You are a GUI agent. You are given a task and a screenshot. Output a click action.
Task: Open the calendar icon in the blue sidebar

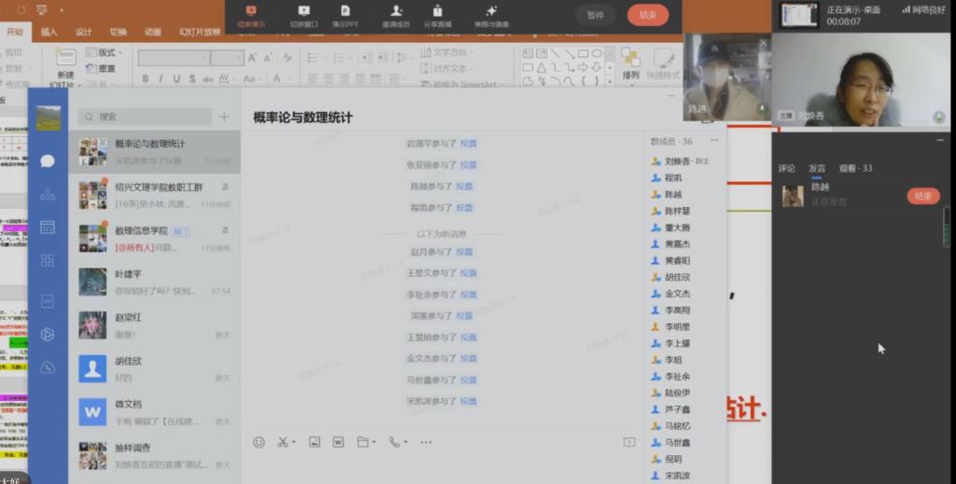(x=48, y=227)
